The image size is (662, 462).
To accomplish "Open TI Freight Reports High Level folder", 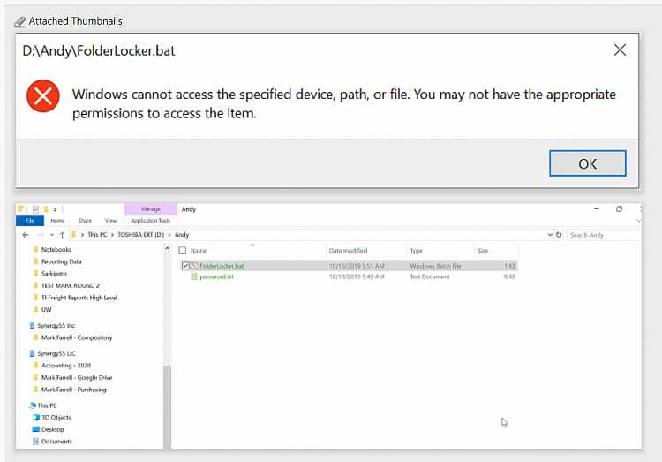I will coord(79,298).
